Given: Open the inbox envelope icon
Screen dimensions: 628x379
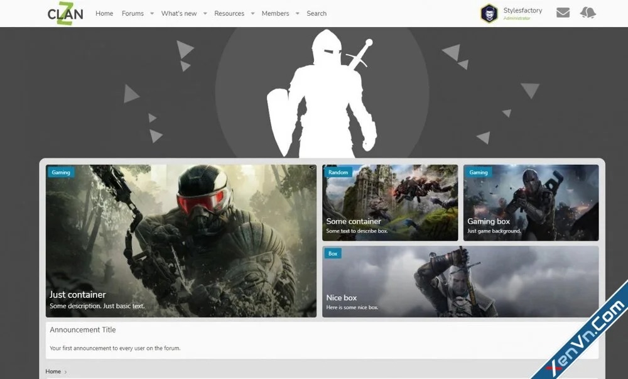Looking at the screenshot, I should (x=563, y=13).
